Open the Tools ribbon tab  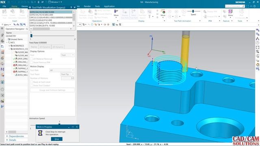click(97, 6)
